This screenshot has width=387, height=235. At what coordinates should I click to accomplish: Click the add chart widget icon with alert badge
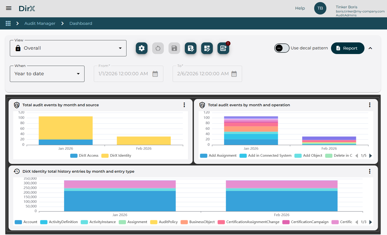[223, 48]
